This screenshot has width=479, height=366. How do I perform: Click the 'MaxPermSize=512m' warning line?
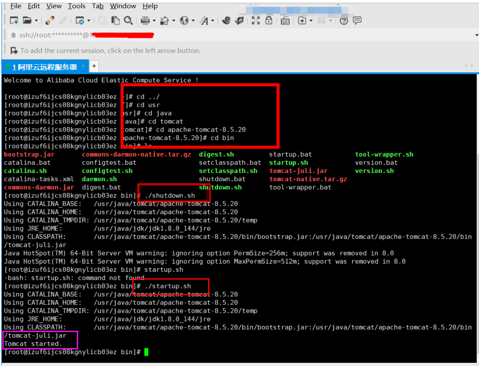[x=205, y=261]
